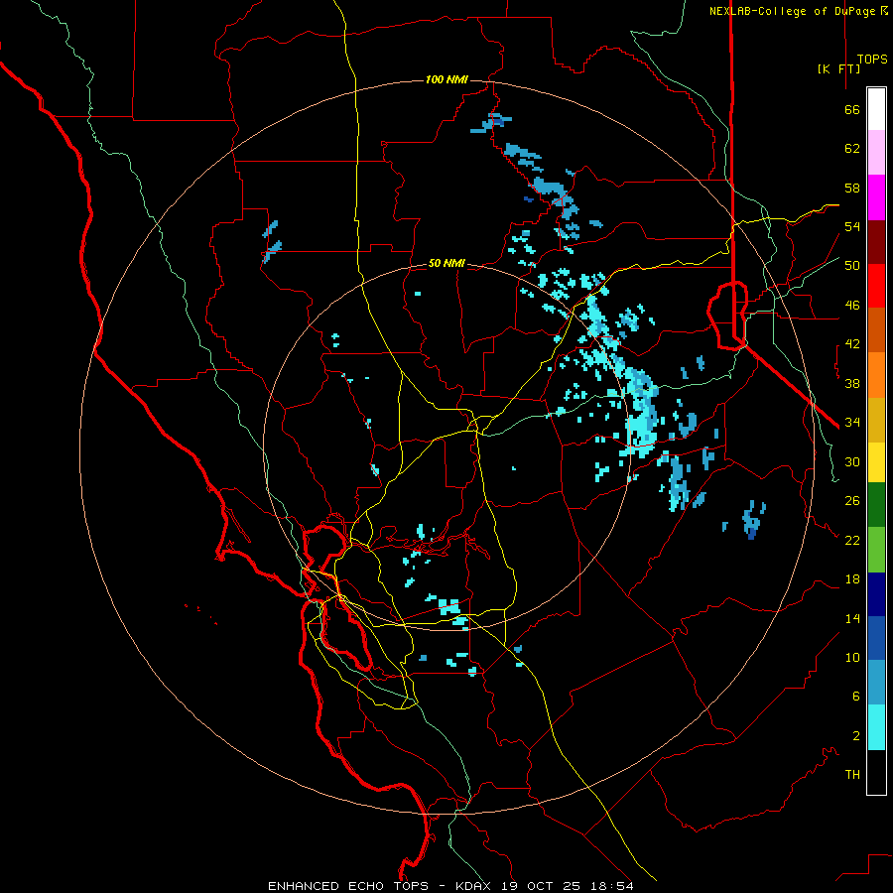The image size is (893, 893).
Task: Click the "46" legend value
Action: tap(852, 306)
